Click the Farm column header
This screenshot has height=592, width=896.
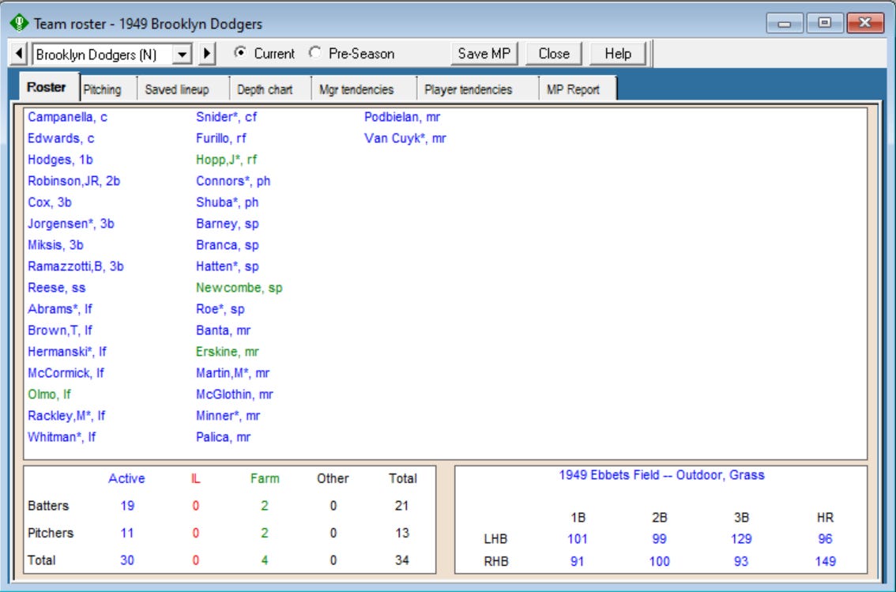pyautogui.click(x=265, y=479)
